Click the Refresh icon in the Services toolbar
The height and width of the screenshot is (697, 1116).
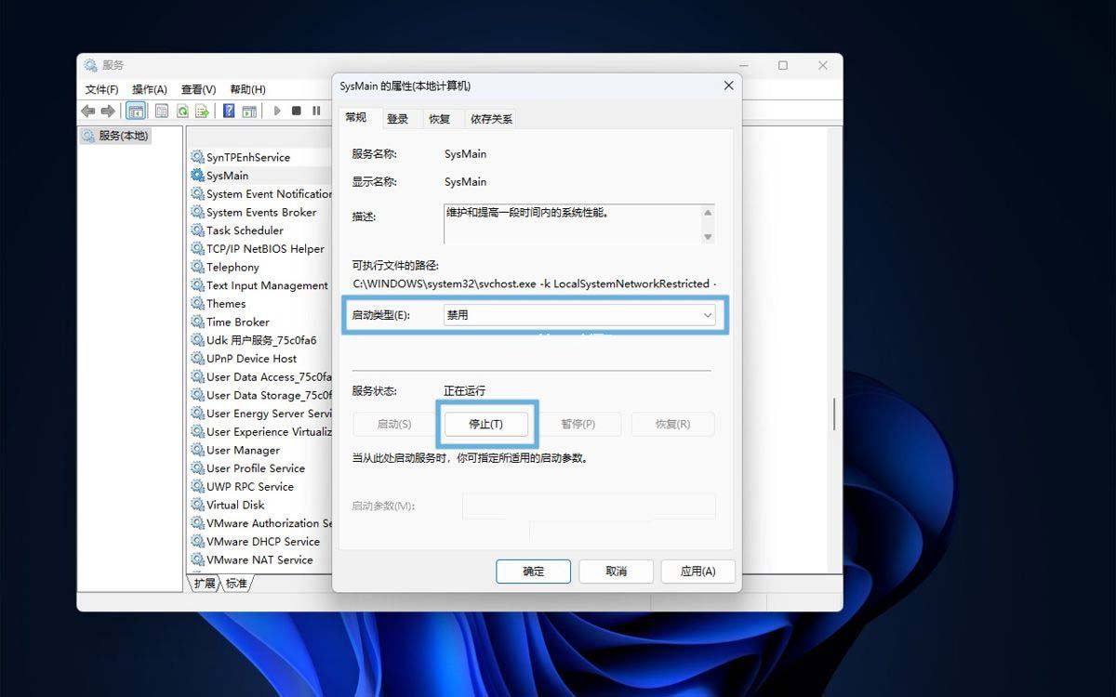(x=183, y=112)
